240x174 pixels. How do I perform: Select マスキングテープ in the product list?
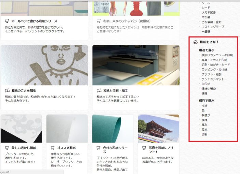pos(213,27)
